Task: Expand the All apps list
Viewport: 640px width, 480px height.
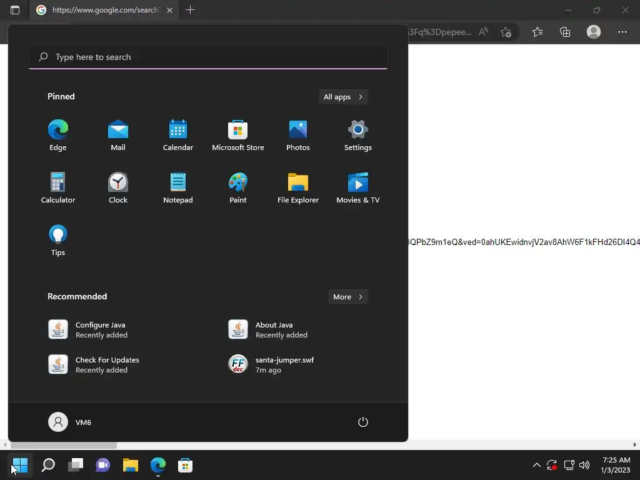Action: coord(343,97)
